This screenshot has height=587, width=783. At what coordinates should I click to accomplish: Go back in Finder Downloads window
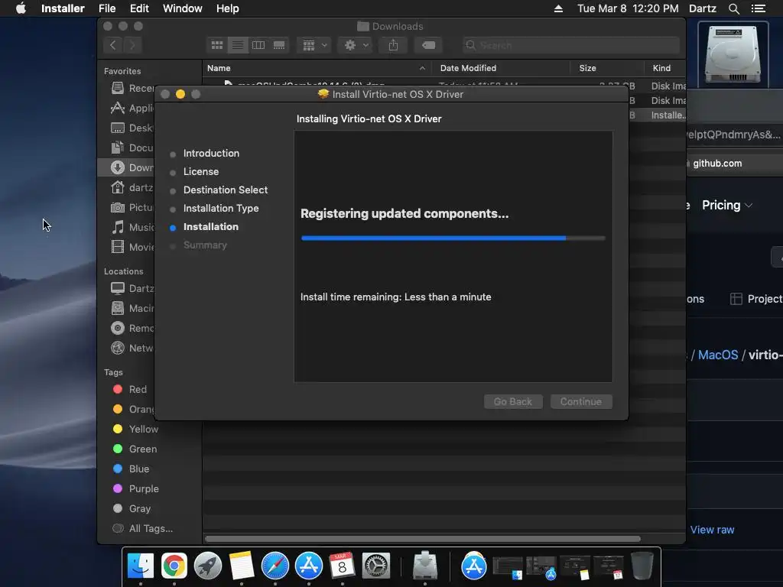pos(113,45)
